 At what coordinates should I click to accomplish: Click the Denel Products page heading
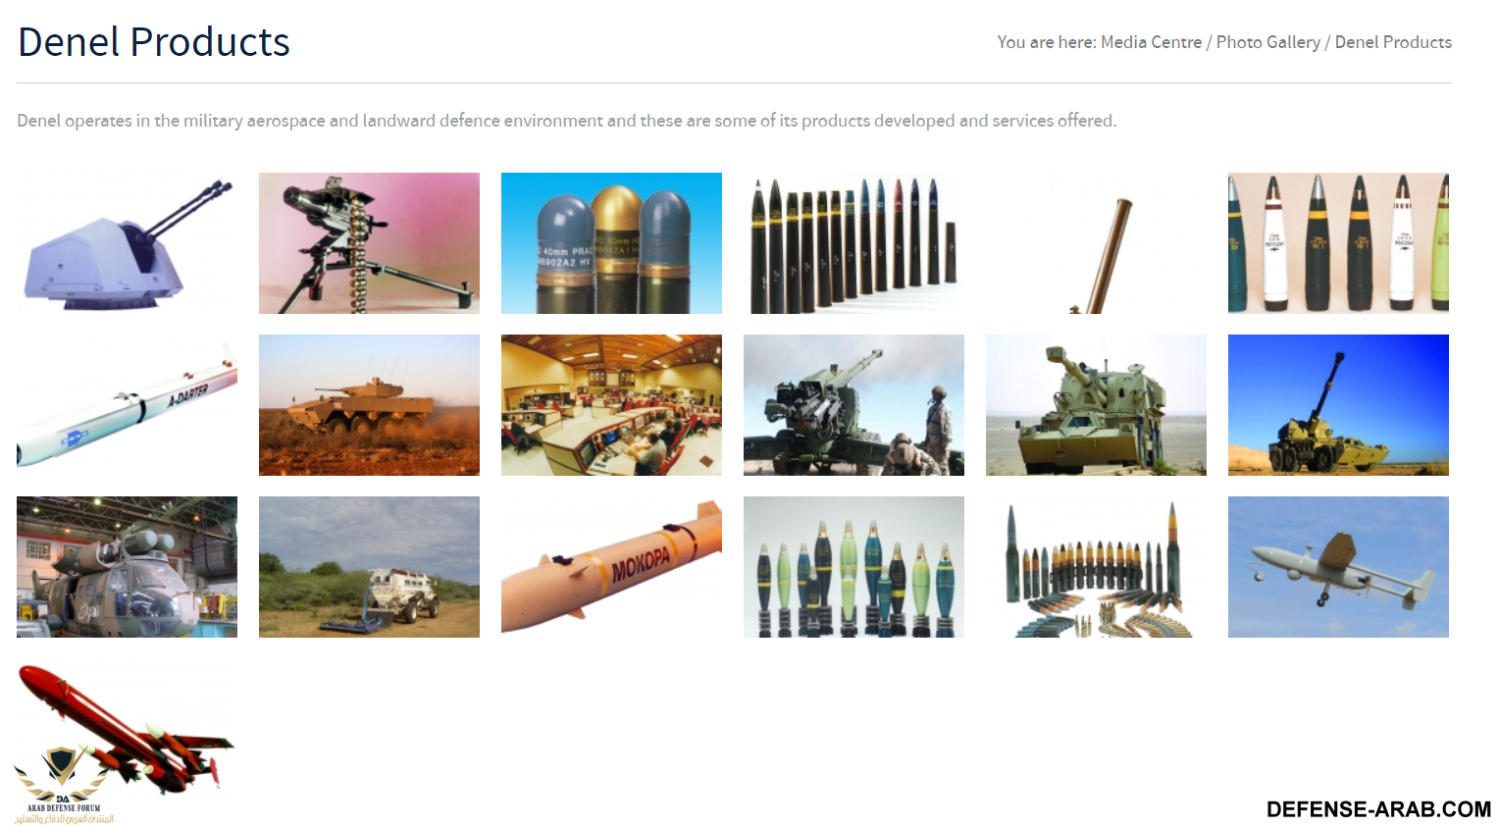tap(154, 42)
